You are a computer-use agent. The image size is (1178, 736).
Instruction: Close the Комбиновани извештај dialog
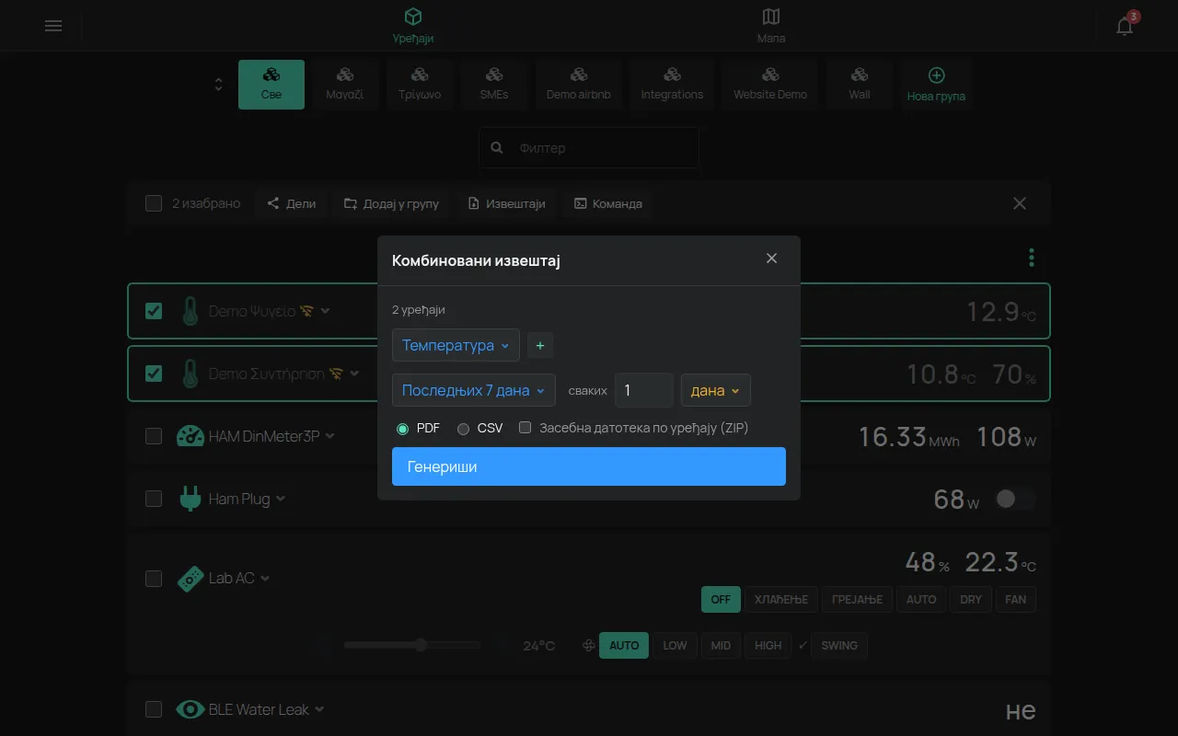tap(771, 259)
